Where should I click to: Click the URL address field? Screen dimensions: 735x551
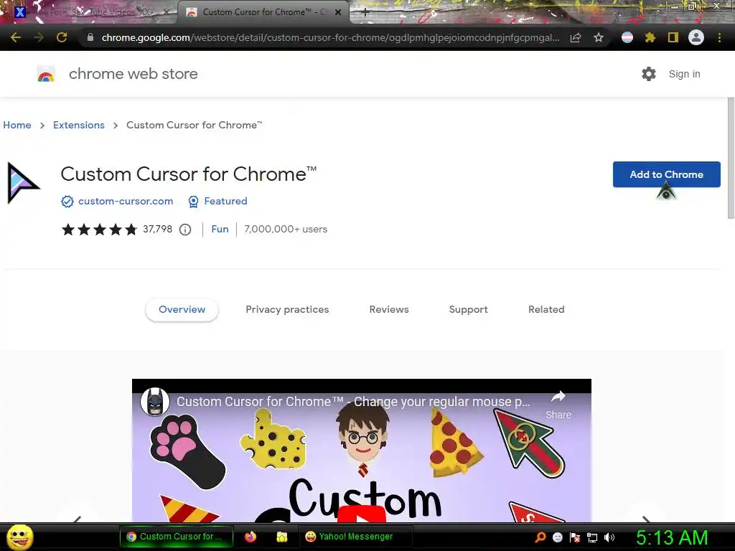click(330, 37)
